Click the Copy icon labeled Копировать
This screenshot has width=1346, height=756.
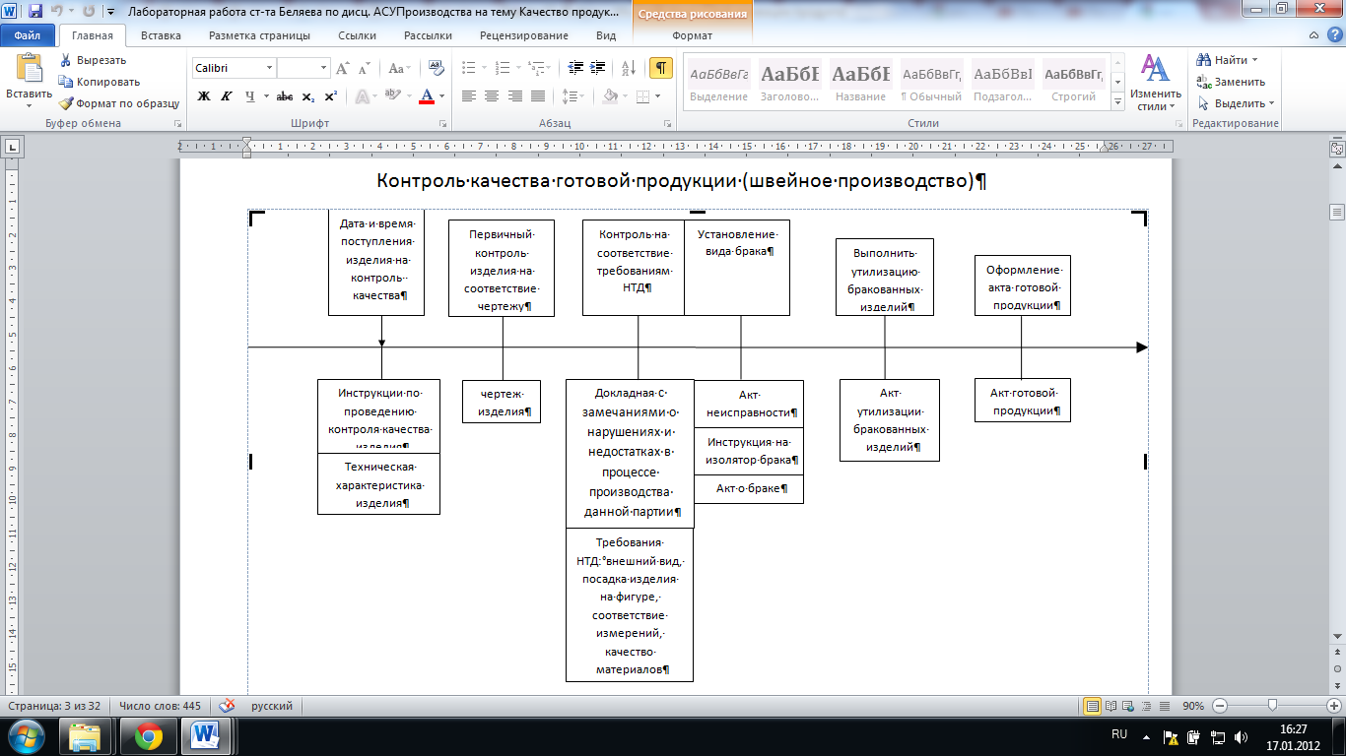[x=65, y=82]
